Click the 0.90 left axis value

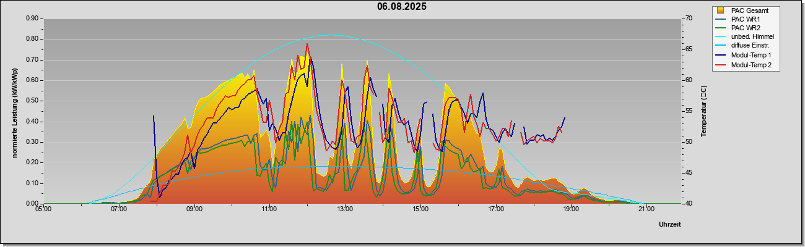click(32, 19)
